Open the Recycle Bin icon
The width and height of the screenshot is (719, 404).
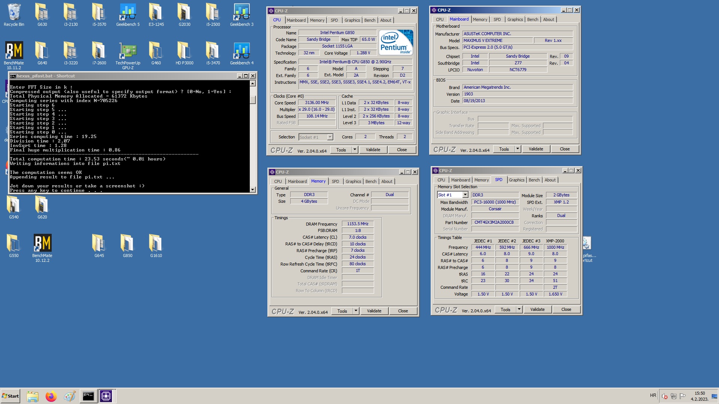pyautogui.click(x=14, y=15)
